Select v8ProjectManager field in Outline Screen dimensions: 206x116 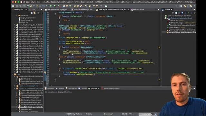coord(182,23)
